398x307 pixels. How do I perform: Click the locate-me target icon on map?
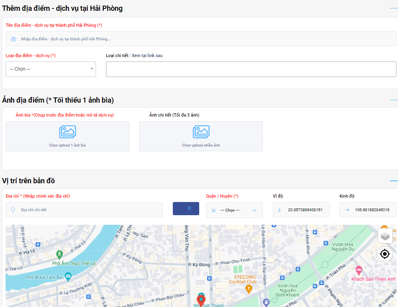[385, 254]
